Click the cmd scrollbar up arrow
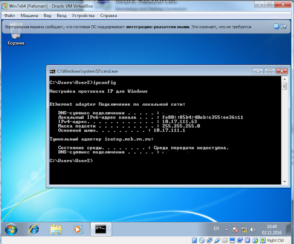The image size is (294, 244). tap(284, 79)
